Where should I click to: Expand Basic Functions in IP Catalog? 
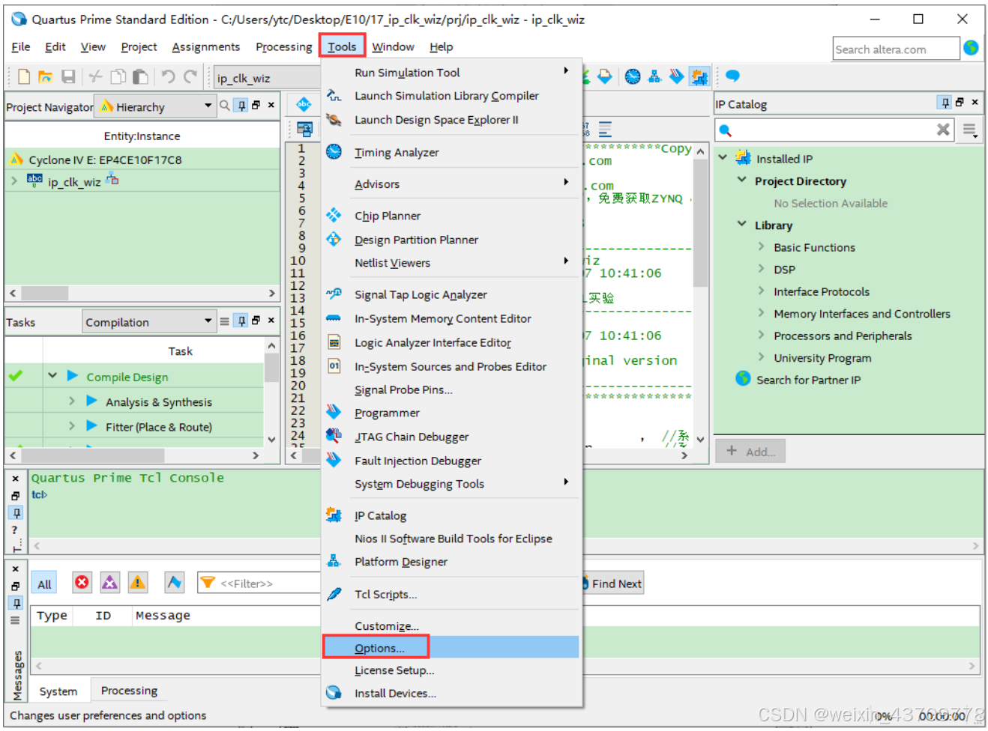pos(761,246)
